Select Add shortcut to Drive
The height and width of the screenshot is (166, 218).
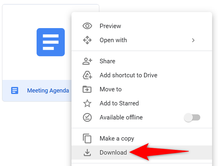pyautogui.click(x=142, y=75)
